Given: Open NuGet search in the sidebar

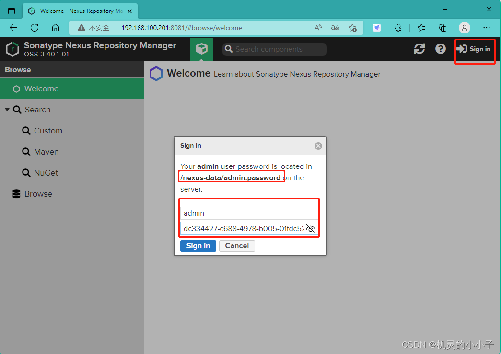Looking at the screenshot, I should click(46, 173).
